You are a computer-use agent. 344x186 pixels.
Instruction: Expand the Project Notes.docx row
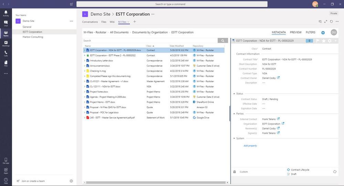(x=85, y=92)
